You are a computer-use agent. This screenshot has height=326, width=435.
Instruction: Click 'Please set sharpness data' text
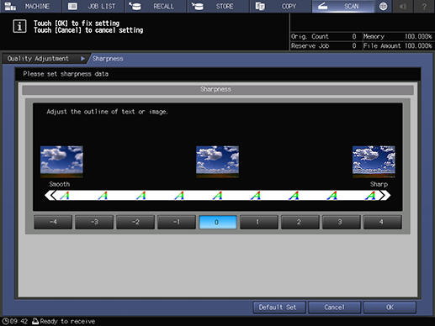tap(66, 74)
